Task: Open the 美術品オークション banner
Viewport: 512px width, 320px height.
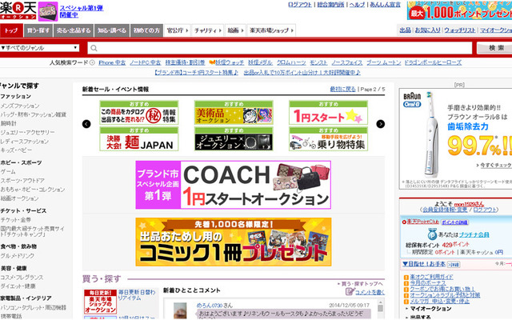Action: tap(234, 113)
